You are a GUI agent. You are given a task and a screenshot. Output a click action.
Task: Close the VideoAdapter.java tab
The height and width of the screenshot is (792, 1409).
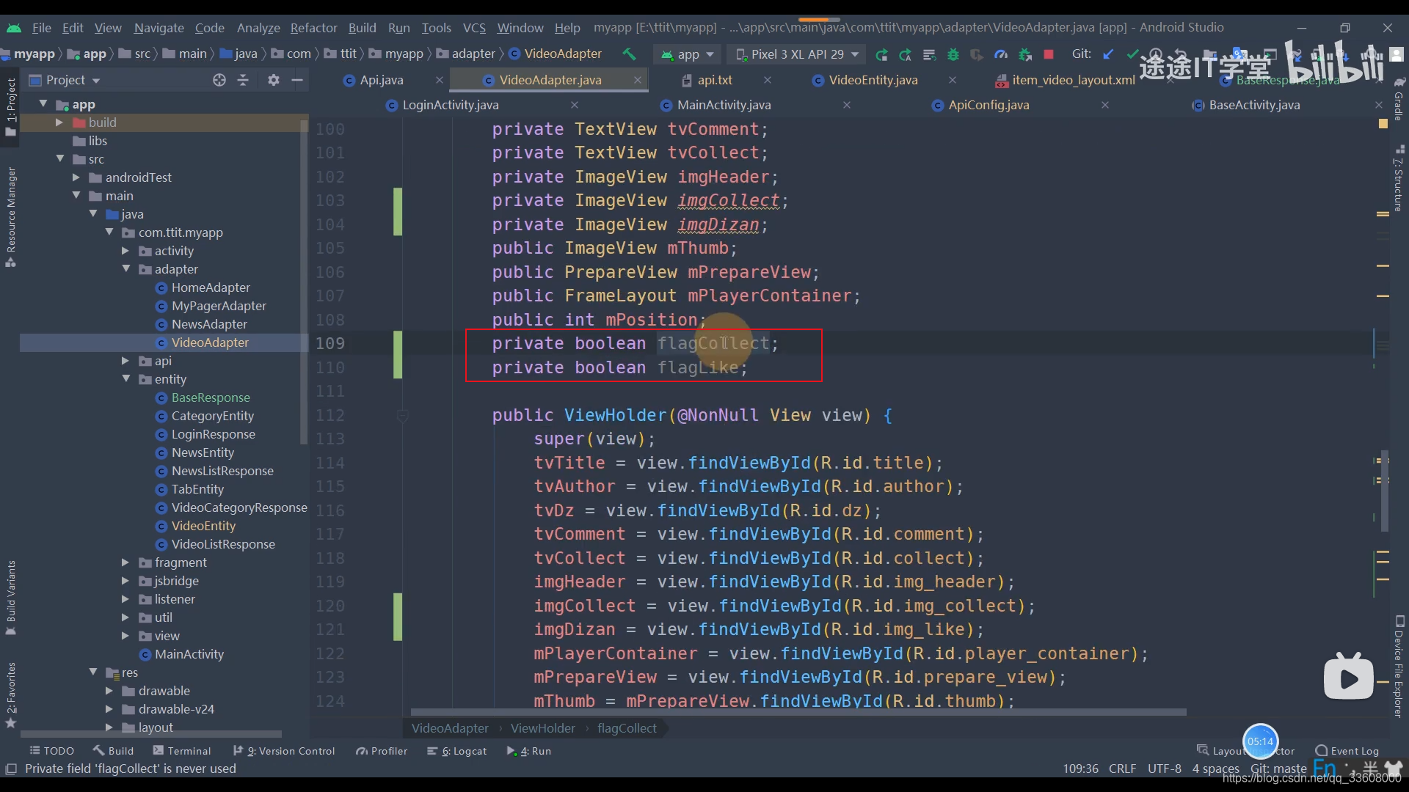(x=637, y=80)
